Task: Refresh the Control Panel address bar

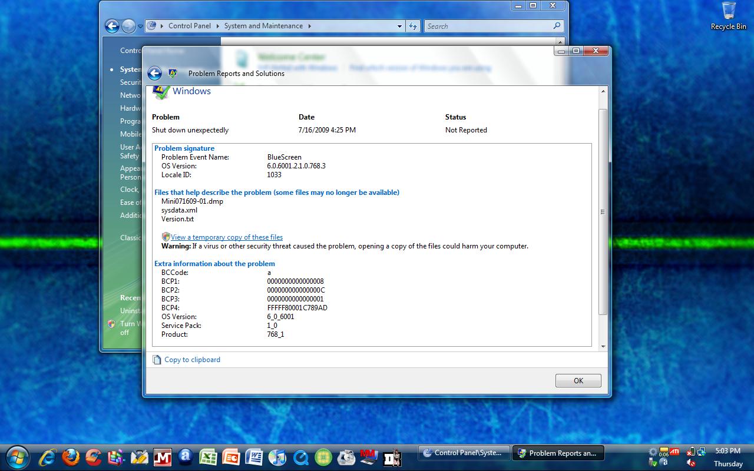Action: (x=413, y=26)
